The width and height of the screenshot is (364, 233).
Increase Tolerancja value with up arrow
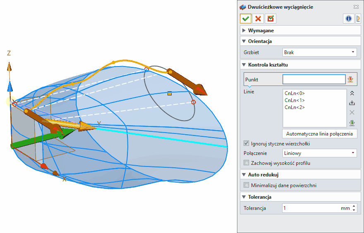point(354,206)
